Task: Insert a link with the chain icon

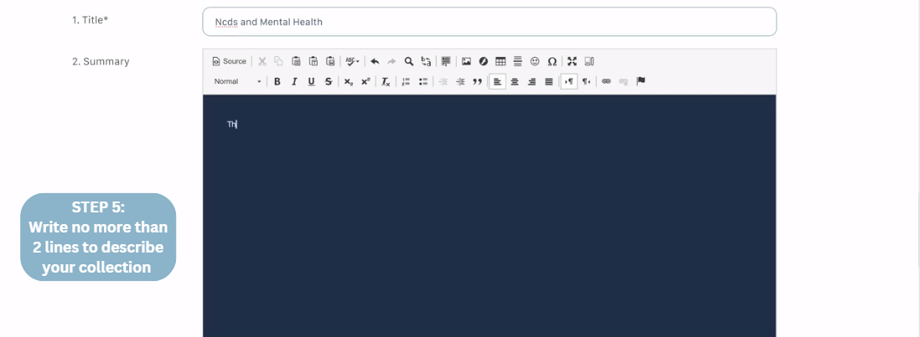Action: click(606, 81)
